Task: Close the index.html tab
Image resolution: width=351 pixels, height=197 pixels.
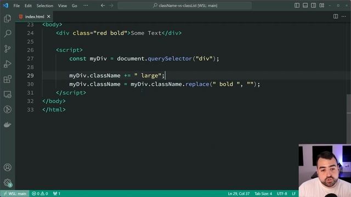Action: coord(49,16)
